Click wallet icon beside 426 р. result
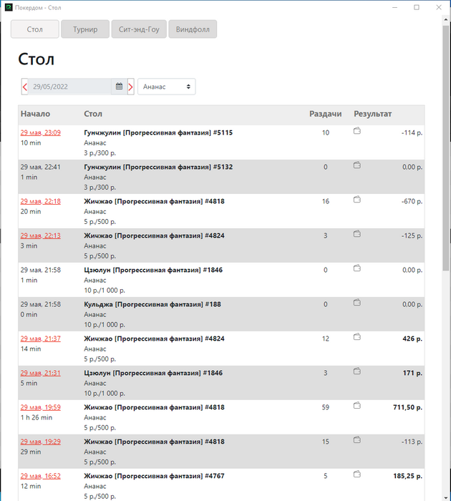The height and width of the screenshot is (501, 451). coord(357,337)
